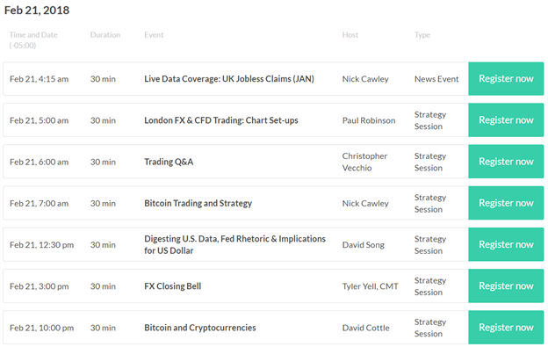Click host name Tyler Yell, CMT
This screenshot has height=347, width=548.
(370, 286)
